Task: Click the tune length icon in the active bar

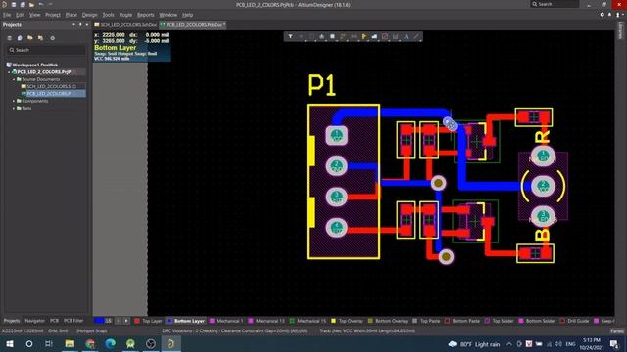Action: (354, 37)
